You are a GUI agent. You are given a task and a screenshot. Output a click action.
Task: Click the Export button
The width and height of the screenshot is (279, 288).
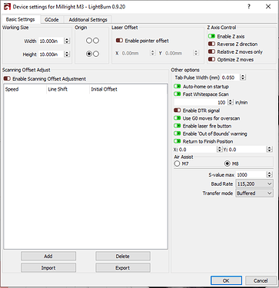point(123,268)
